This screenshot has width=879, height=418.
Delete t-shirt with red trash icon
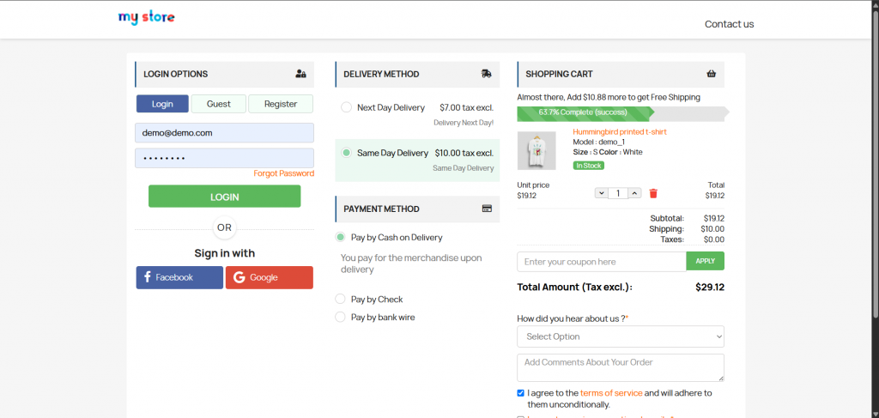pyautogui.click(x=653, y=193)
